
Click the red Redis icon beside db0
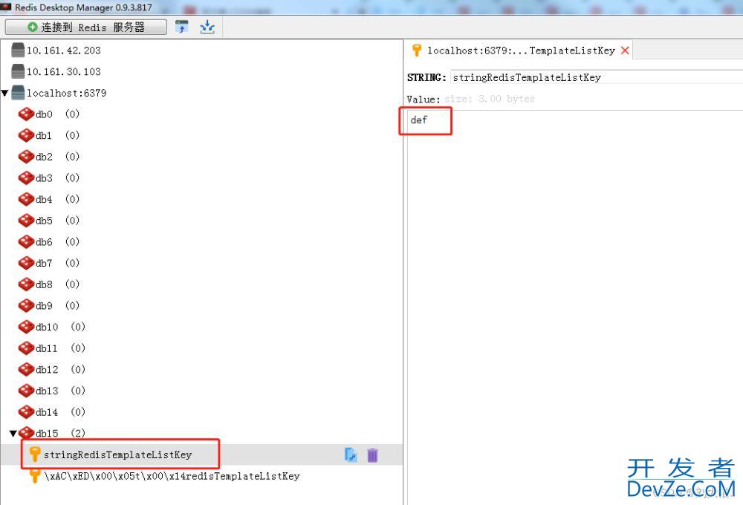pos(26,114)
